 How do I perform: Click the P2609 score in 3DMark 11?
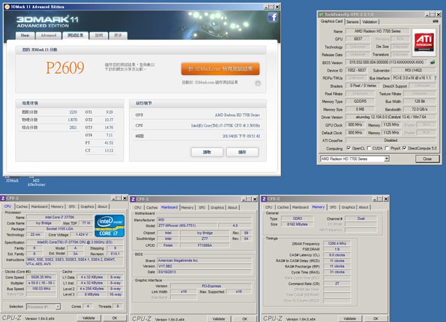(65, 68)
